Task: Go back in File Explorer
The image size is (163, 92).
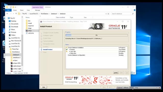Action: 7,14
